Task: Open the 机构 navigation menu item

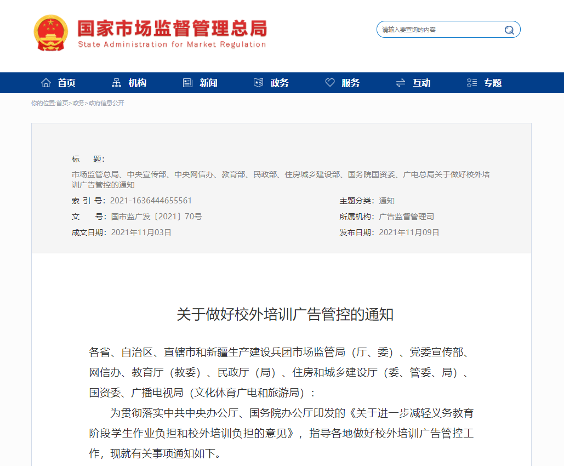Action: (x=137, y=83)
